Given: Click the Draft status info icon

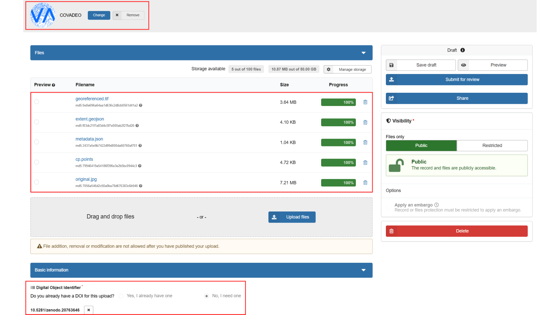Looking at the screenshot, I should 463,50.
